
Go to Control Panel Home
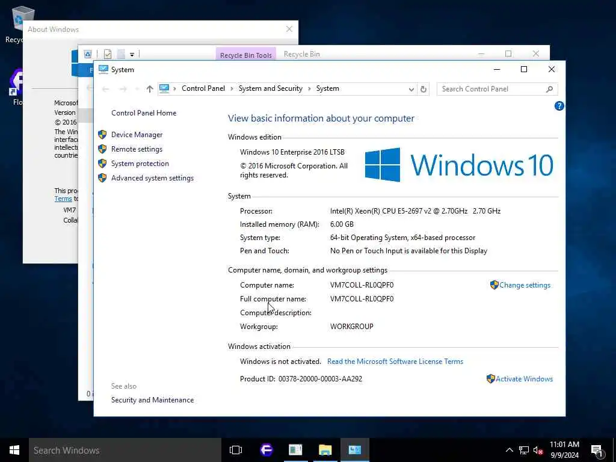click(144, 113)
